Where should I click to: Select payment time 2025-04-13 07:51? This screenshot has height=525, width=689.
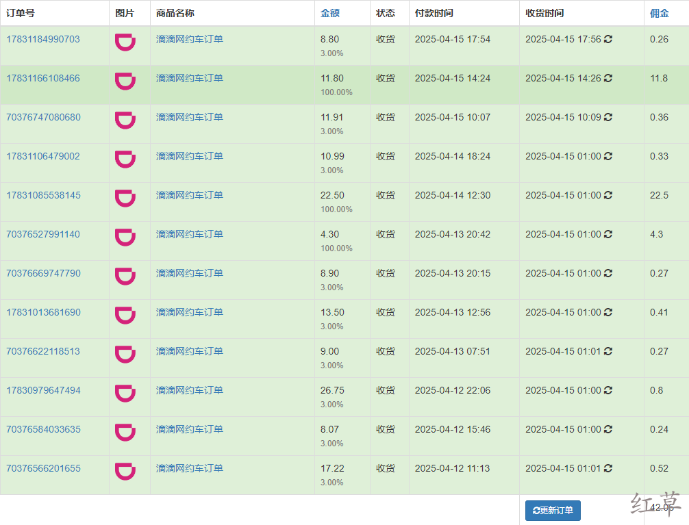click(x=453, y=351)
